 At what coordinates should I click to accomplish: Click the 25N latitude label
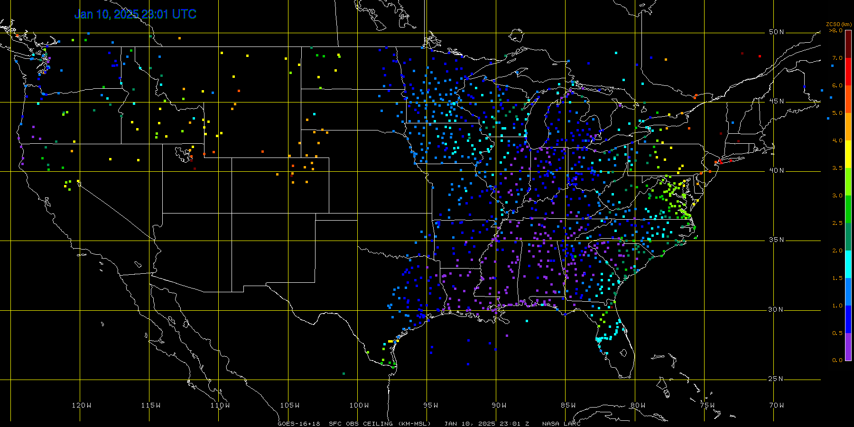coord(776,379)
